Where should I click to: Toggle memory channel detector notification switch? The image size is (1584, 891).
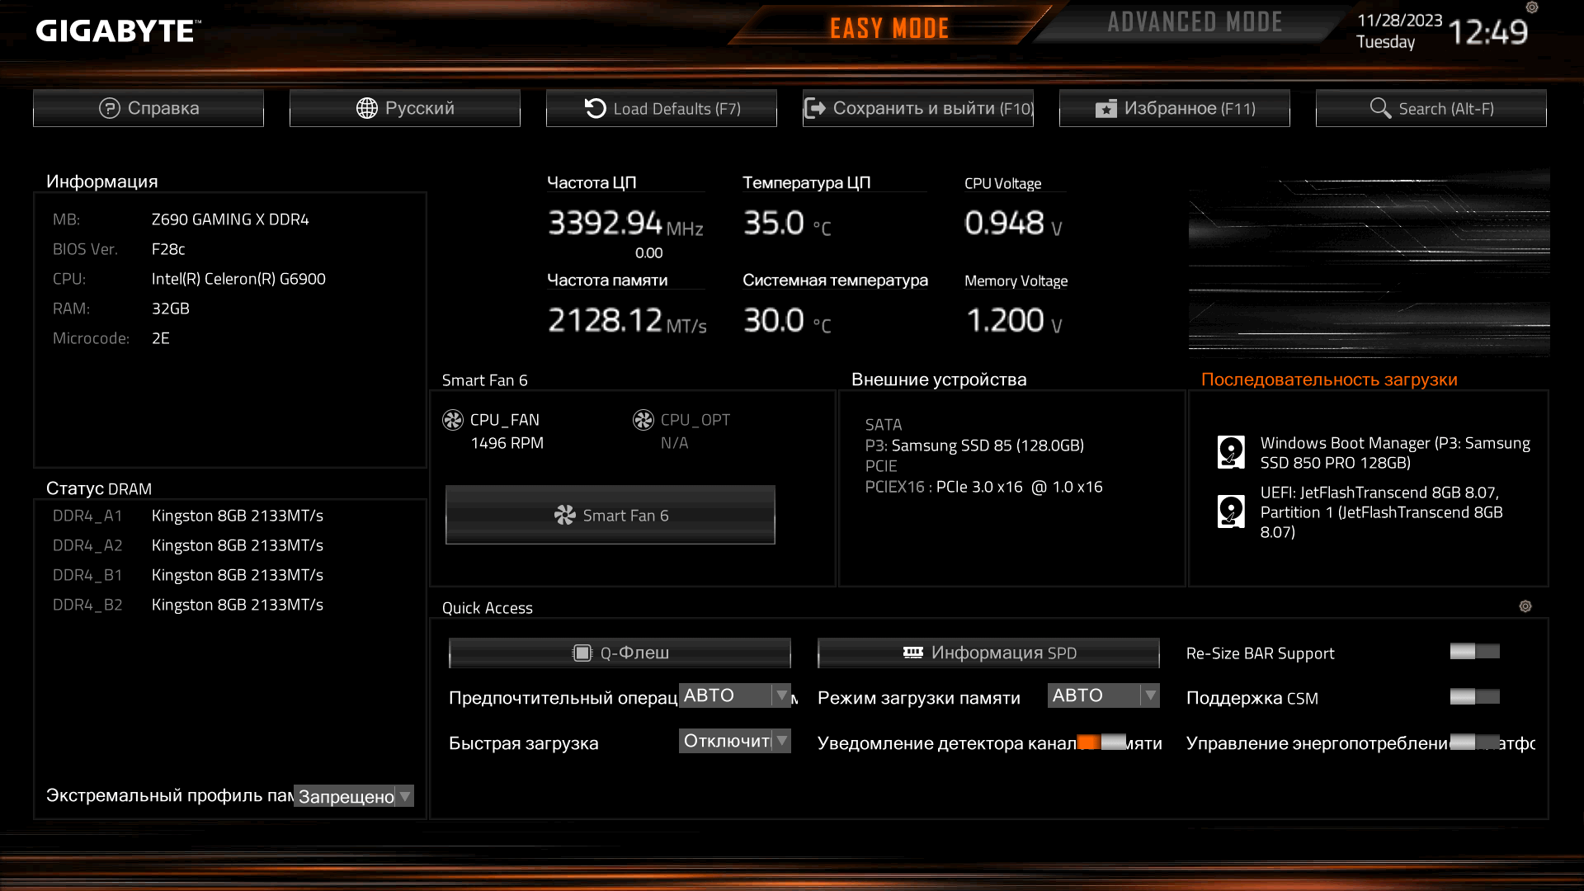click(x=1101, y=742)
